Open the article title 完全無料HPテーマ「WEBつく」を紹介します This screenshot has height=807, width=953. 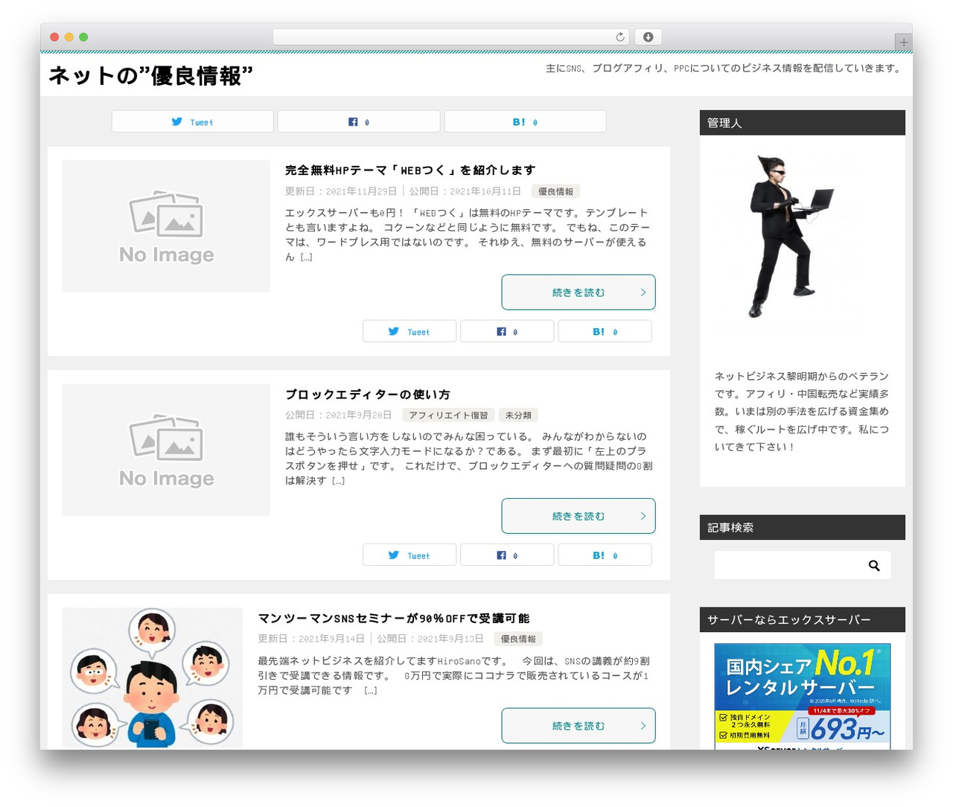(410, 170)
